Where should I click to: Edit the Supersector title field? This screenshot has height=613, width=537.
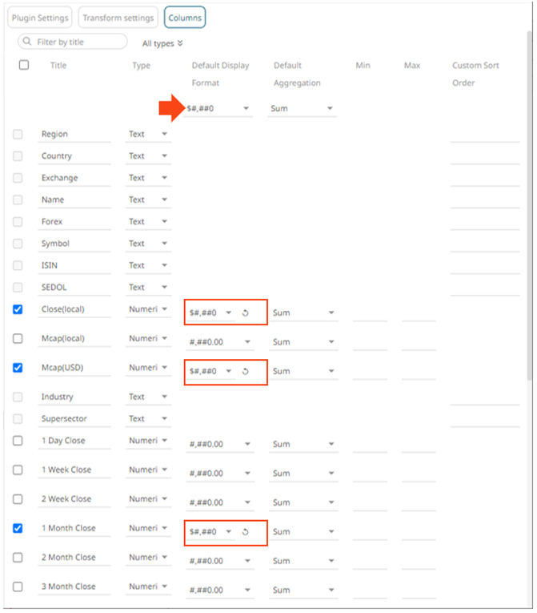[x=74, y=419]
